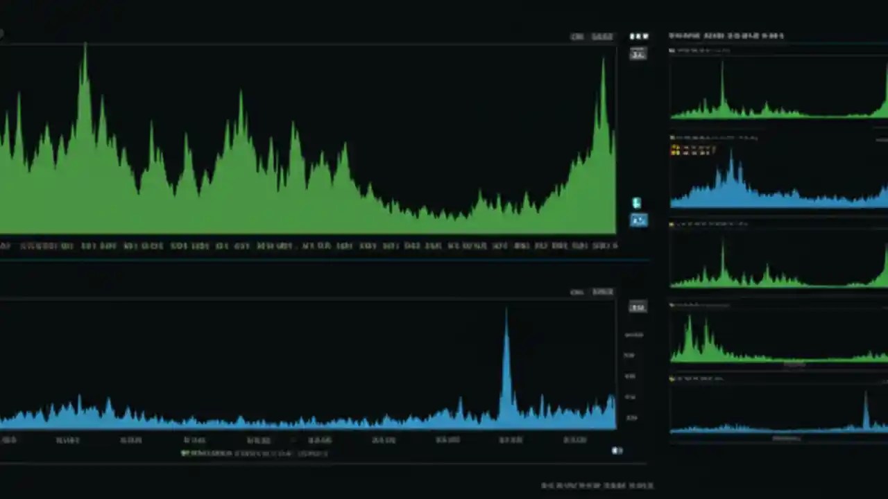Click the badge icon below the green chart's menu
The width and height of the screenshot is (888, 499).
[638, 54]
